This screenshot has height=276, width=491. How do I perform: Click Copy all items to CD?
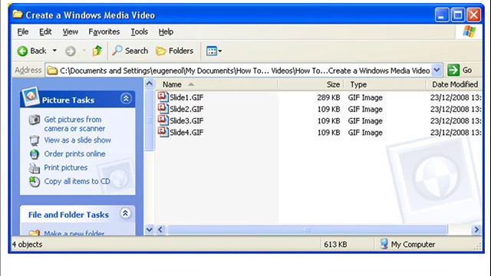[77, 181]
